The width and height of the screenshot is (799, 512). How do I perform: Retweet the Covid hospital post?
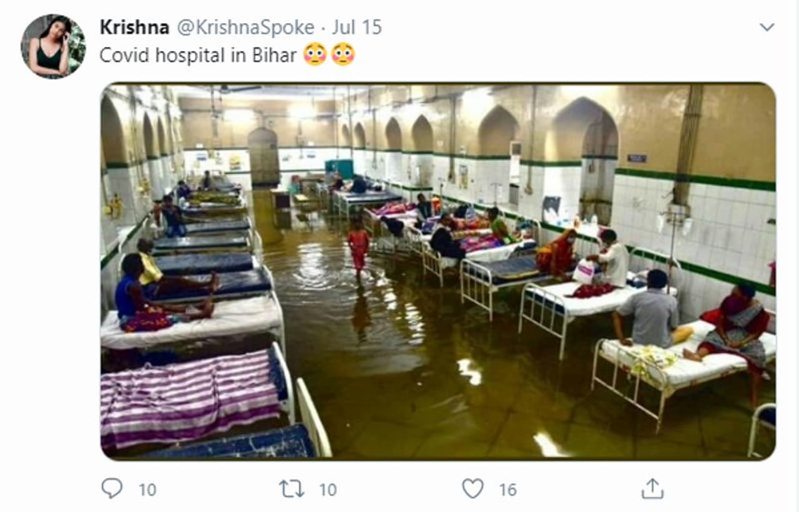point(292,488)
